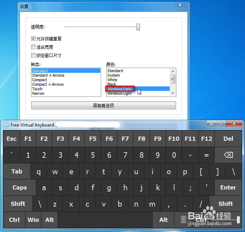
Task: Close the 设置 dialog window
Action: (x=180, y=5)
